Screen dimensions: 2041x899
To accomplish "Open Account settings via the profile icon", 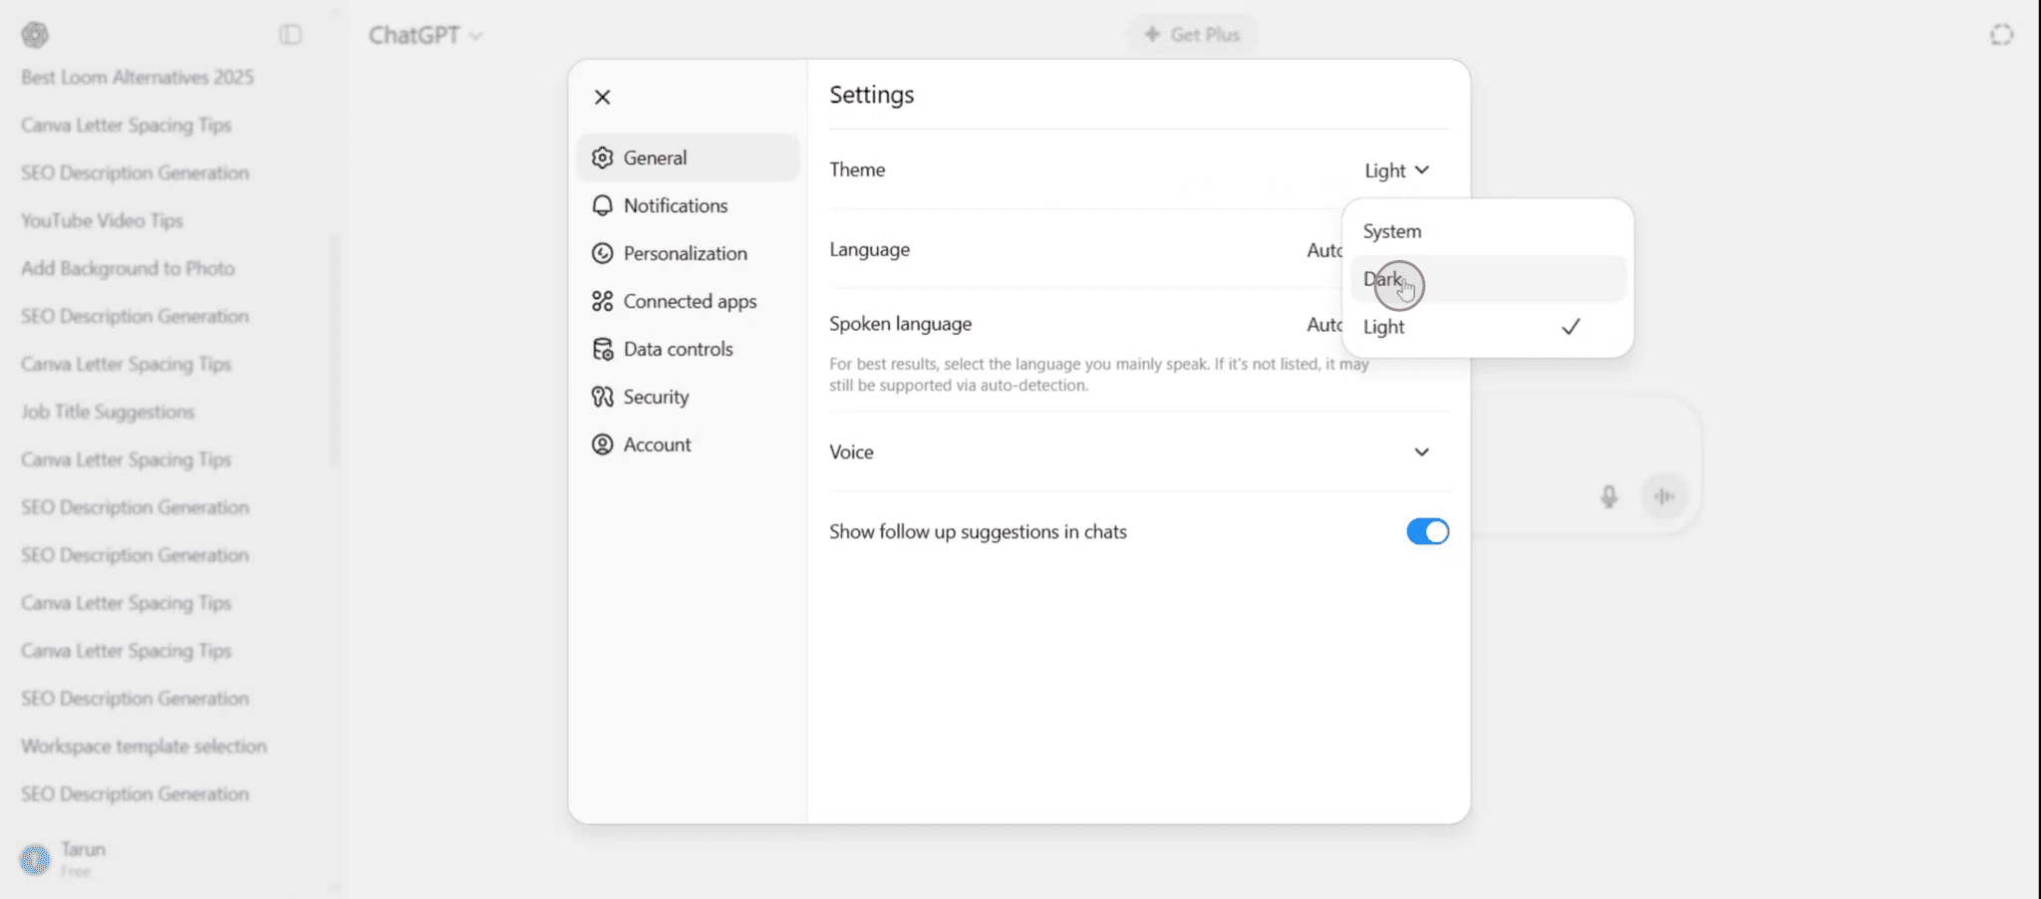I will (602, 445).
